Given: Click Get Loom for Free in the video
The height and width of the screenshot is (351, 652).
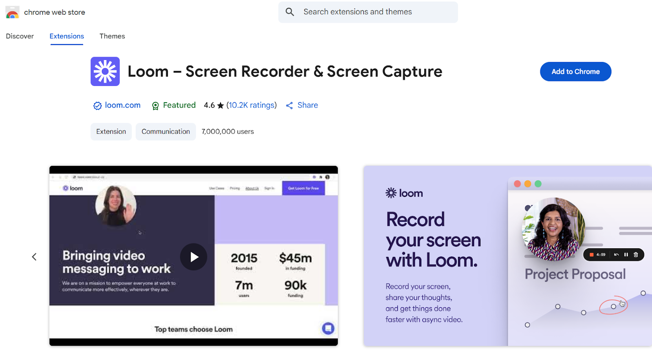Looking at the screenshot, I should coord(303,188).
